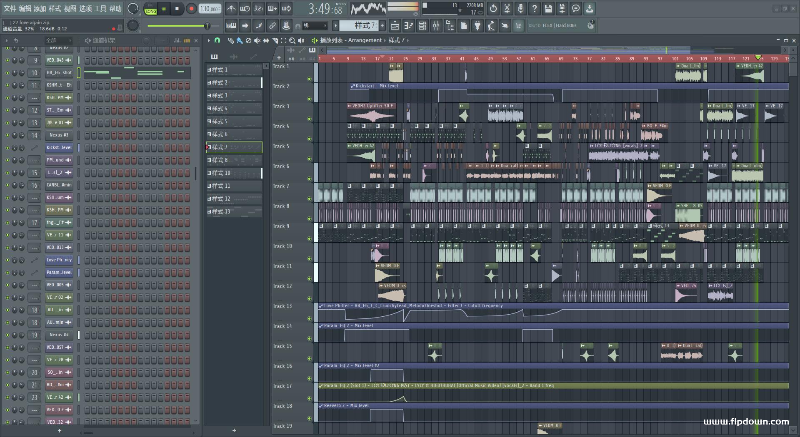This screenshot has height=437, width=800.
Task: Open the online shop cart icon
Action: (518, 26)
